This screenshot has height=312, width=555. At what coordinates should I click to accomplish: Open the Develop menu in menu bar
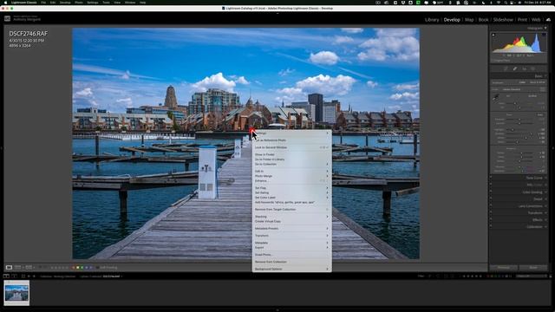65,3
